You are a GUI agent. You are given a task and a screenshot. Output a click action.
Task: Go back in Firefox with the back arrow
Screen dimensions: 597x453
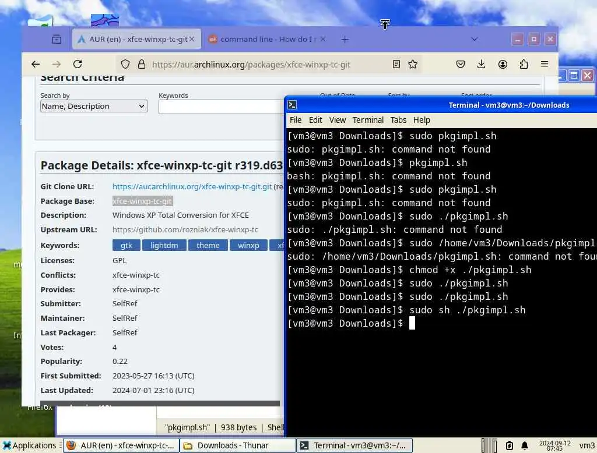click(36, 64)
